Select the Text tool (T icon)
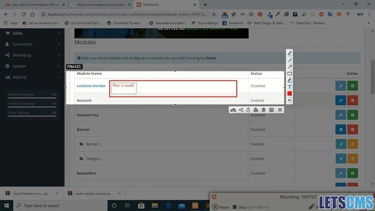The width and height of the screenshot is (375, 211). 289,87
